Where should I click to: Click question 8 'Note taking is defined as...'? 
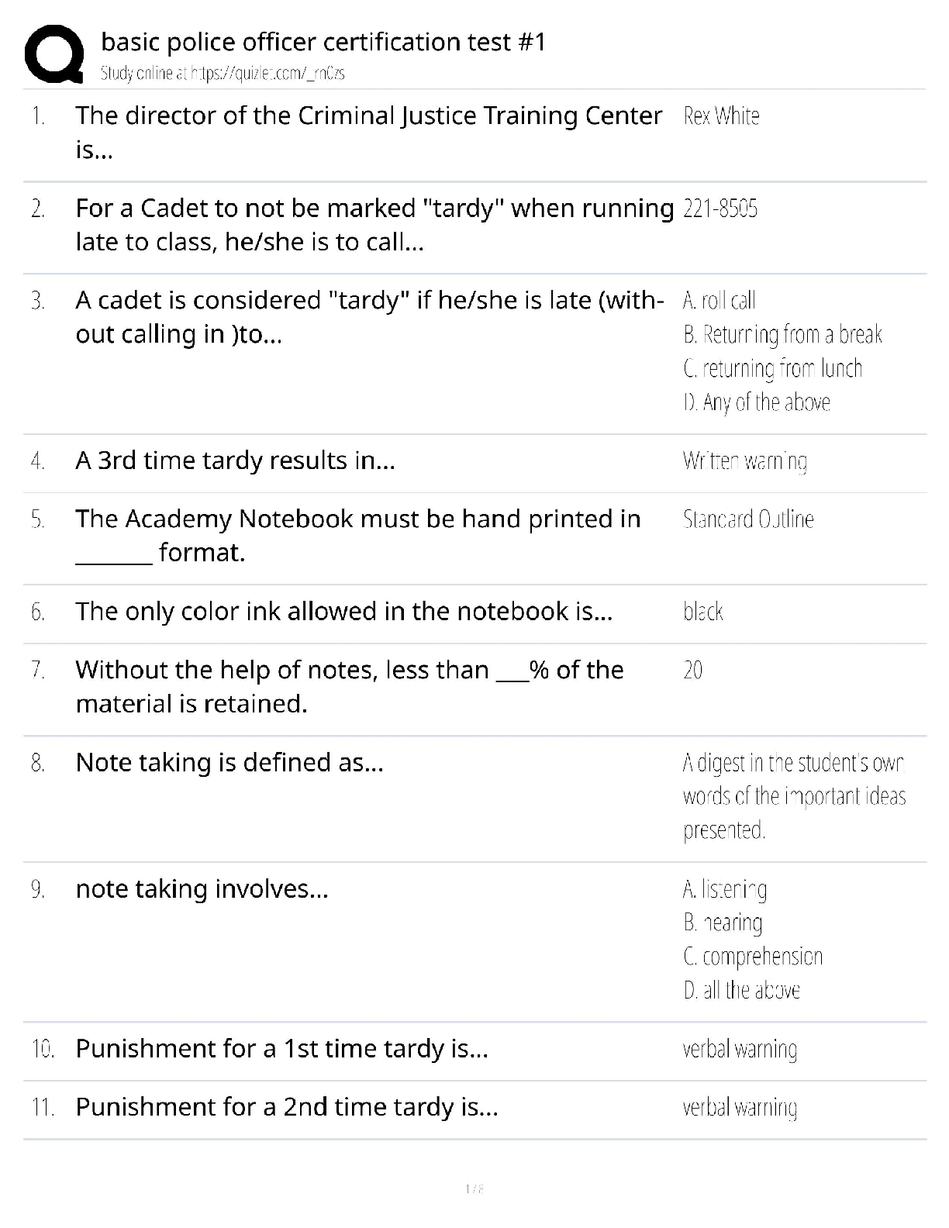(229, 763)
